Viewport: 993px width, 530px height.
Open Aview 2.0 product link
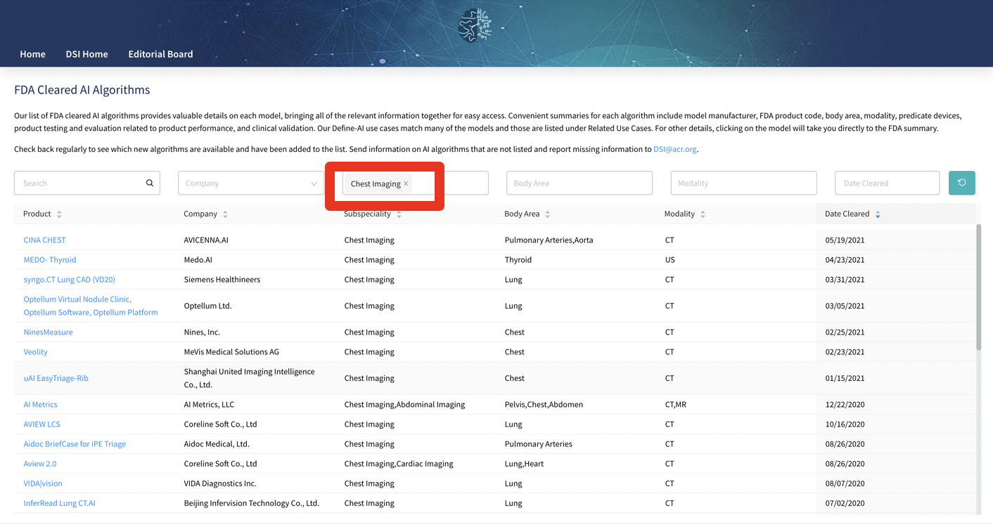(x=39, y=463)
